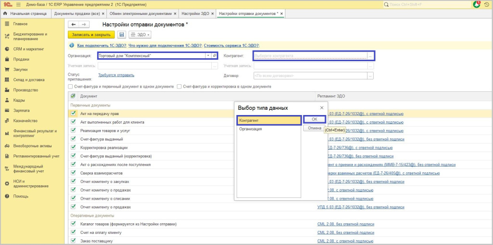Click the open-form icon beside Организация field
Viewport: 493px width, 245px height.
point(214,56)
